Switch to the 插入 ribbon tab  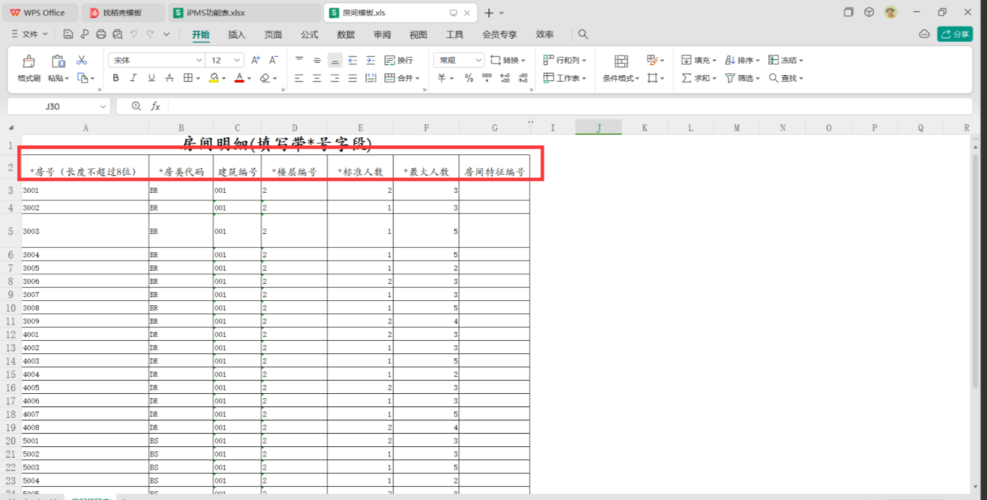[x=236, y=34]
